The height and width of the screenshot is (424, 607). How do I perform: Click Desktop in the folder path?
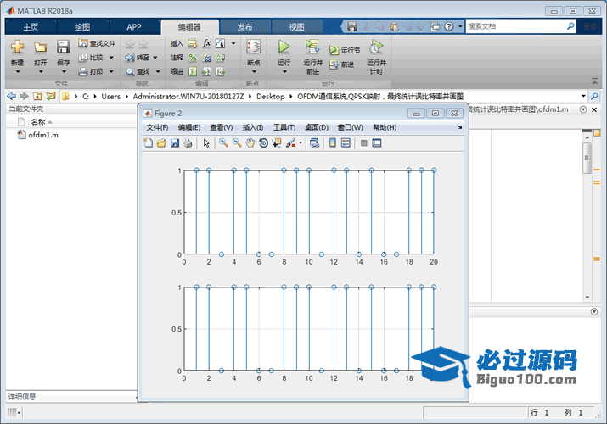270,96
